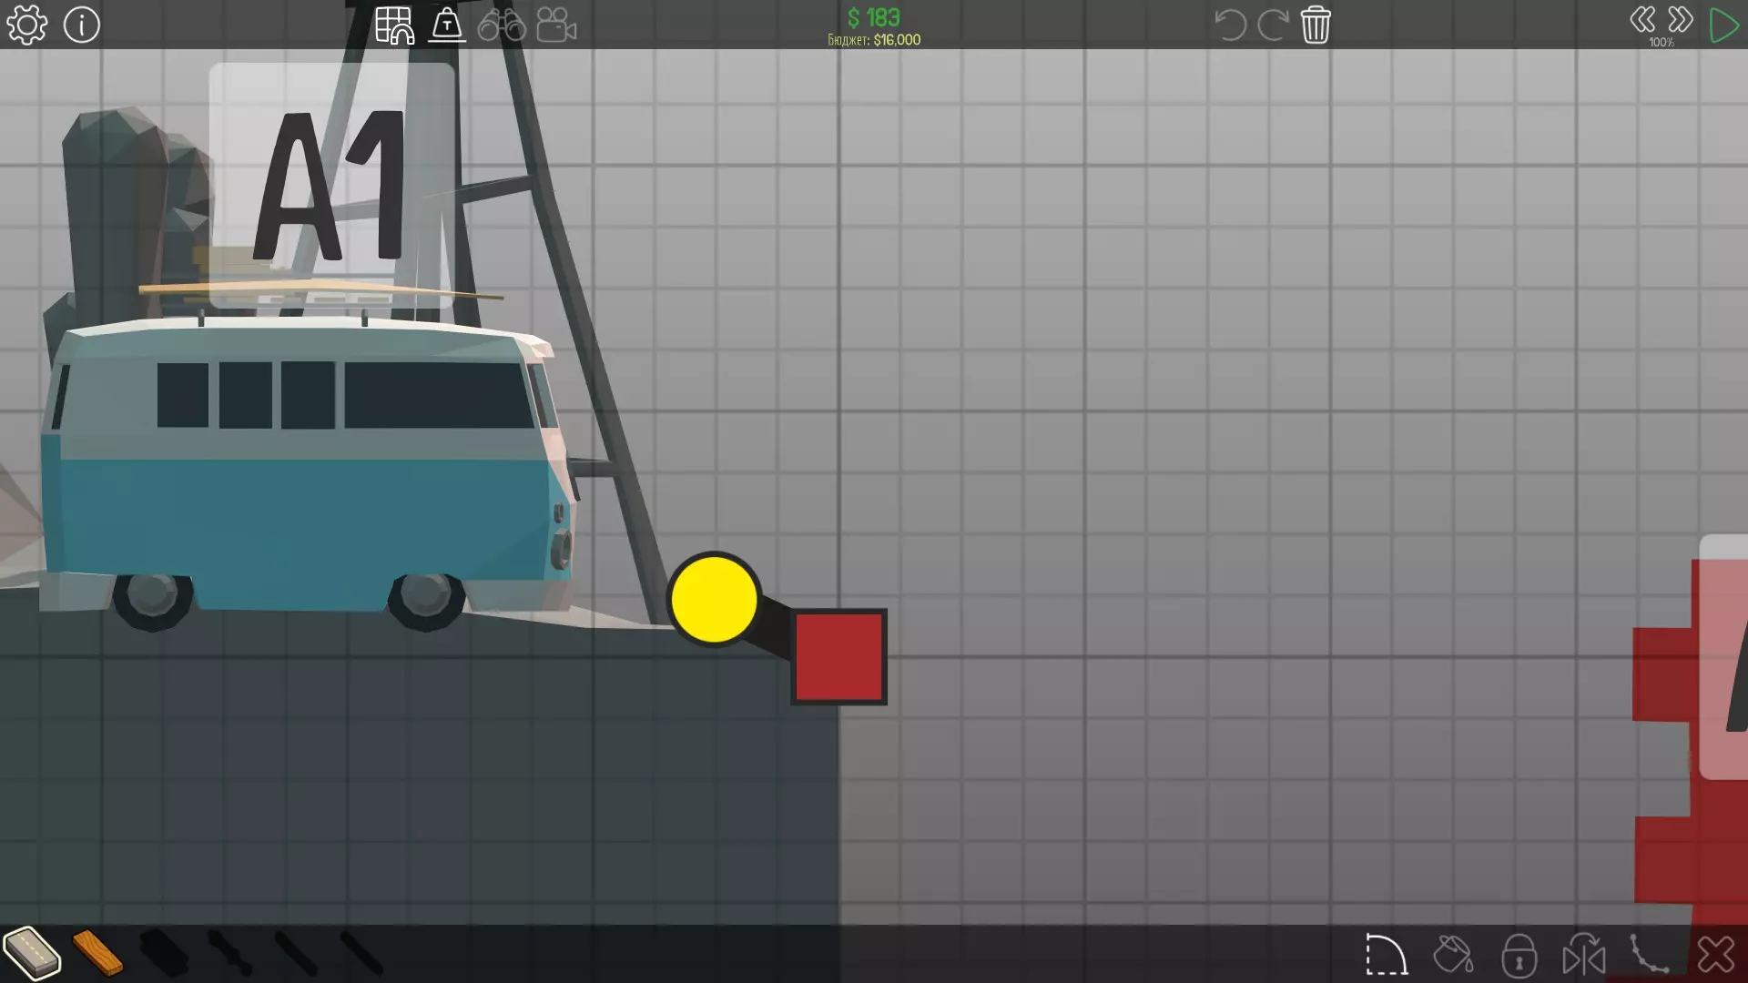Undo the last action

tap(1230, 25)
